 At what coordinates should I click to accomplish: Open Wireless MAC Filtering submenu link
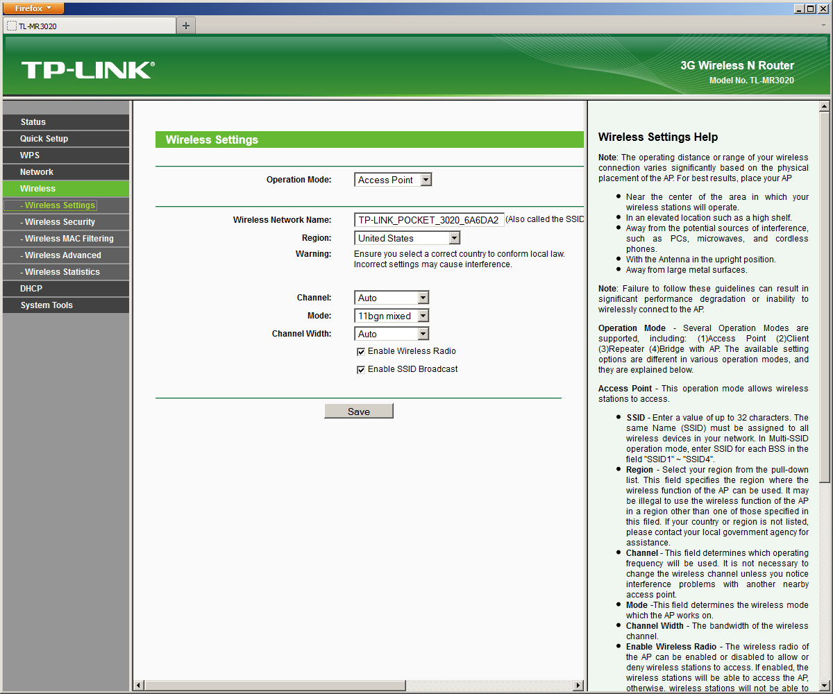coord(65,239)
